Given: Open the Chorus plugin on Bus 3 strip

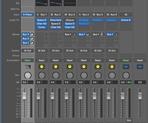Looking at the screenshot, I should pos(70,20).
